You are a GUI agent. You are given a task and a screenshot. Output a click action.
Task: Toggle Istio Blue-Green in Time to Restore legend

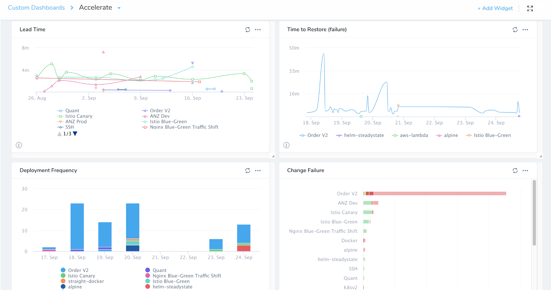[x=488, y=135]
